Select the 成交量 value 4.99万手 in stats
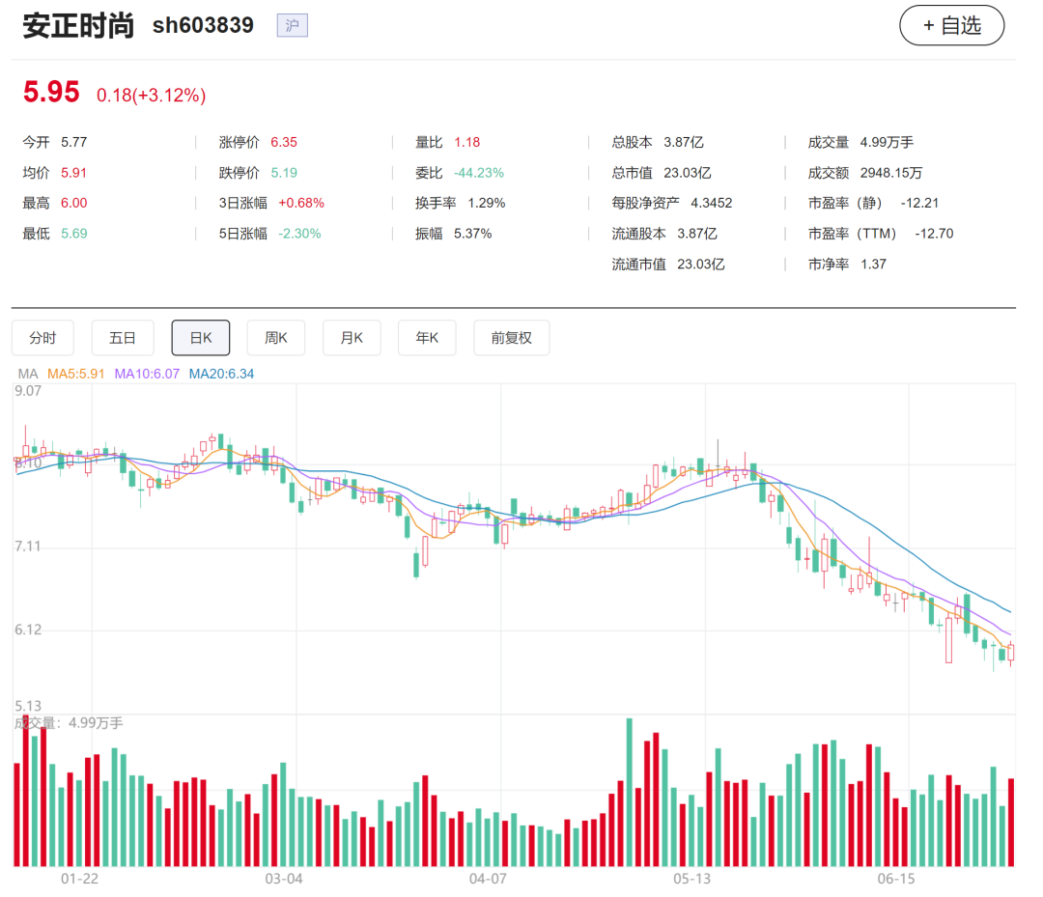This screenshot has height=897, width=1043. pos(887,142)
